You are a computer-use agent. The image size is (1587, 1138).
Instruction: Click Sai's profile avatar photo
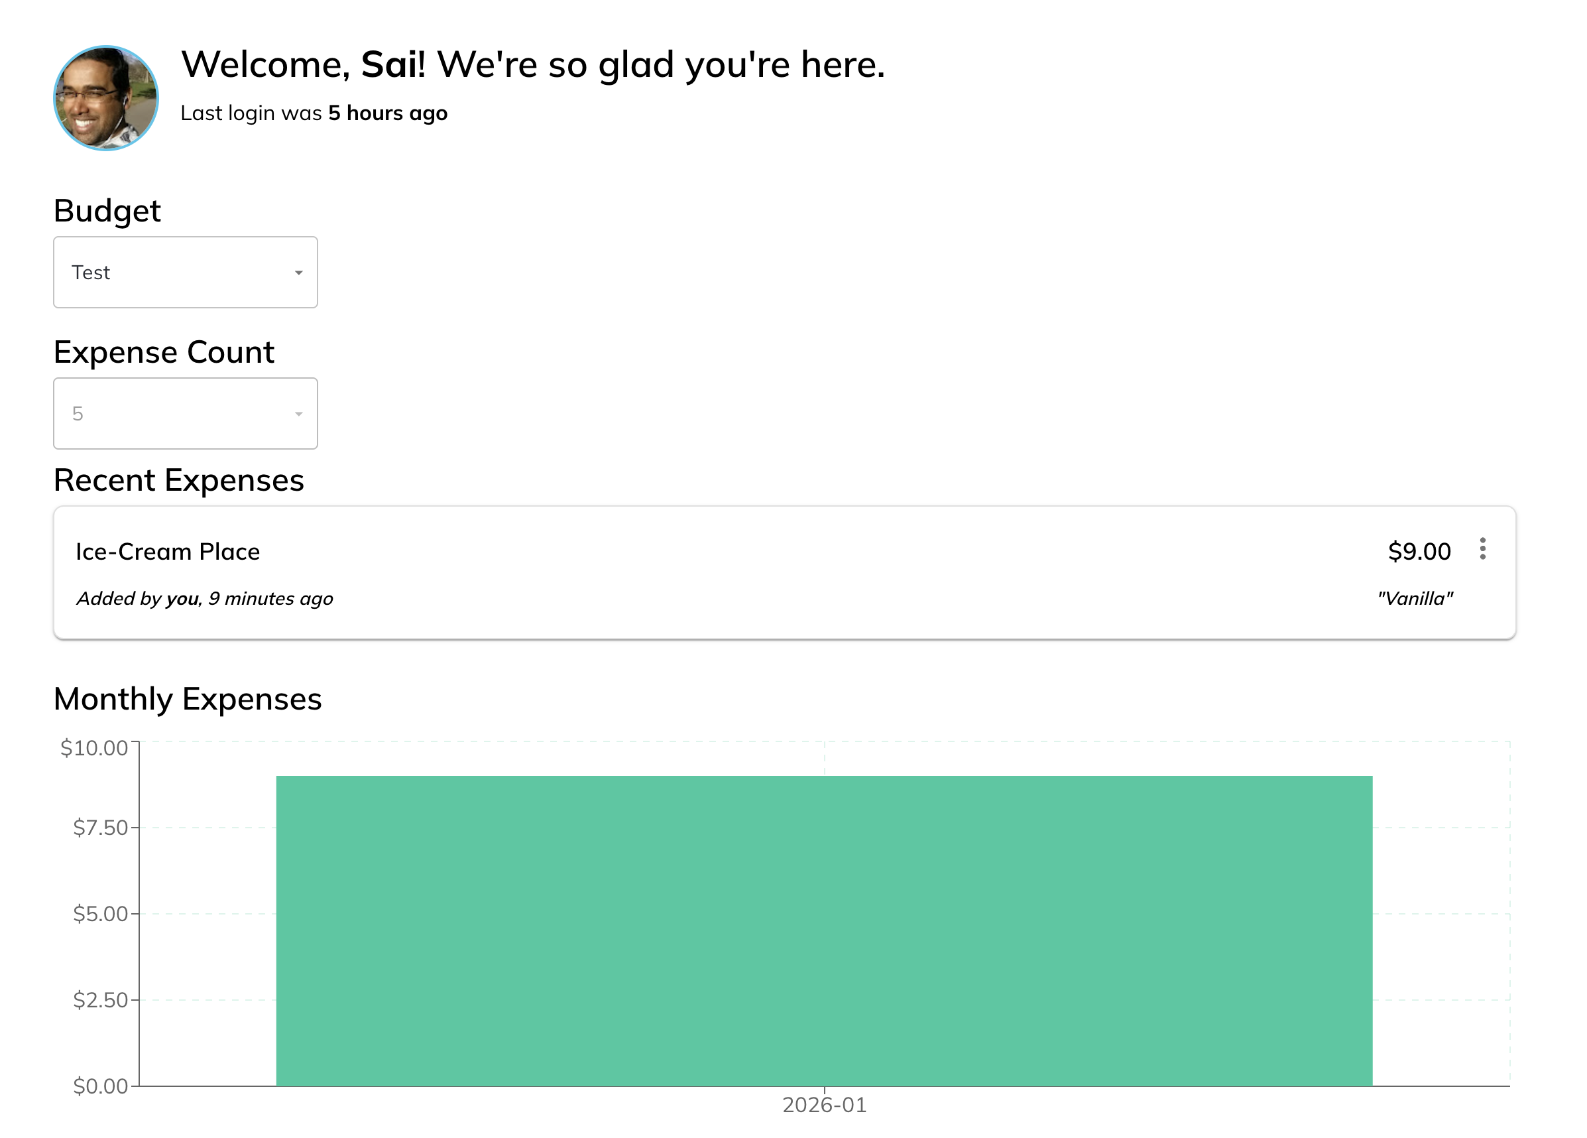pos(105,98)
